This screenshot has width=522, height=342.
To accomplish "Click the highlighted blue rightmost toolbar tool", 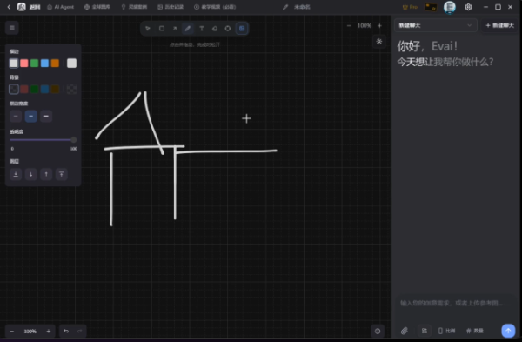I will point(242,29).
